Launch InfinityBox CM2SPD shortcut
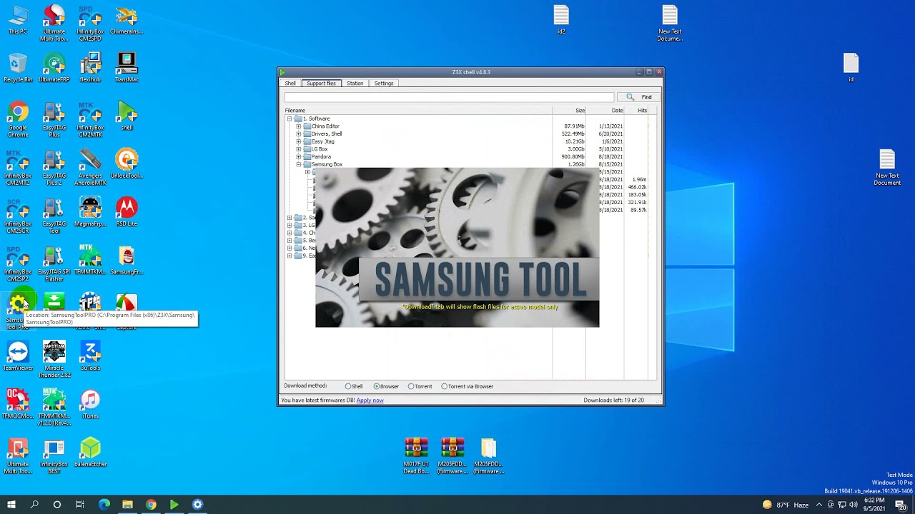The image size is (915, 514). pyautogui.click(x=90, y=23)
